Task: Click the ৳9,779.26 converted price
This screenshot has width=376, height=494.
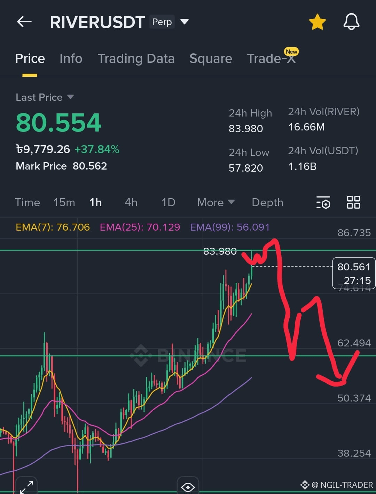Action: (x=43, y=149)
